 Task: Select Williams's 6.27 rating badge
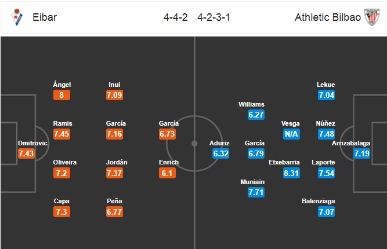tap(255, 115)
